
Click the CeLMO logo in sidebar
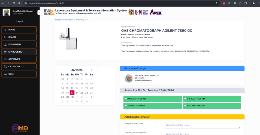[20, 128]
